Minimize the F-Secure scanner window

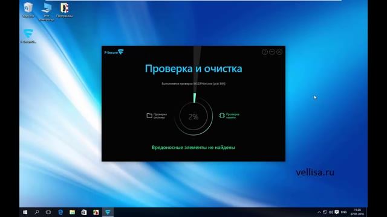click(272, 52)
